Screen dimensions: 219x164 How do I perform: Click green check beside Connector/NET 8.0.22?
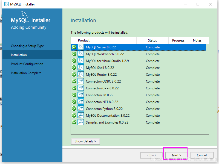(74, 102)
